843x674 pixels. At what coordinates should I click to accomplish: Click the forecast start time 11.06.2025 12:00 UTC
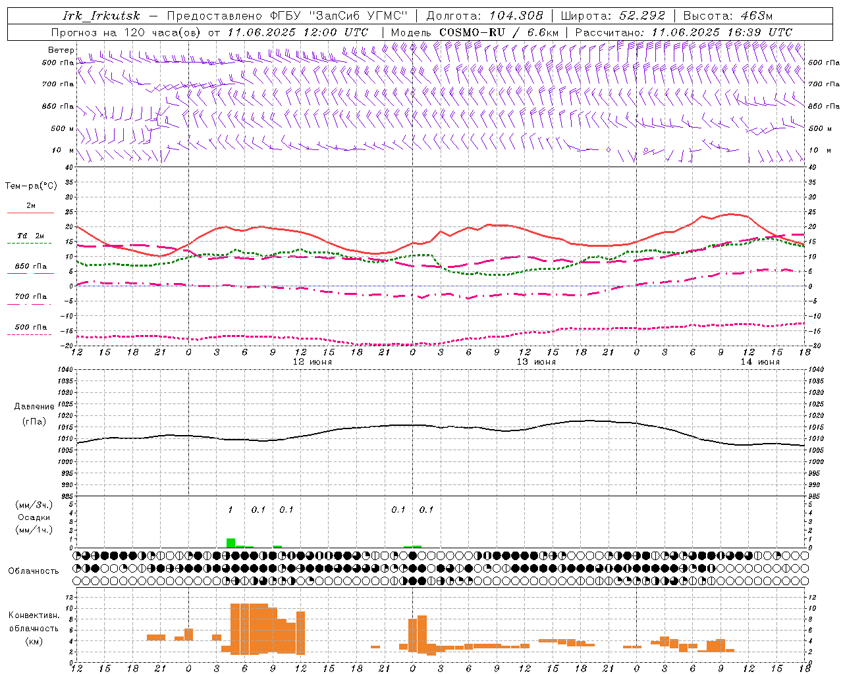298,32
